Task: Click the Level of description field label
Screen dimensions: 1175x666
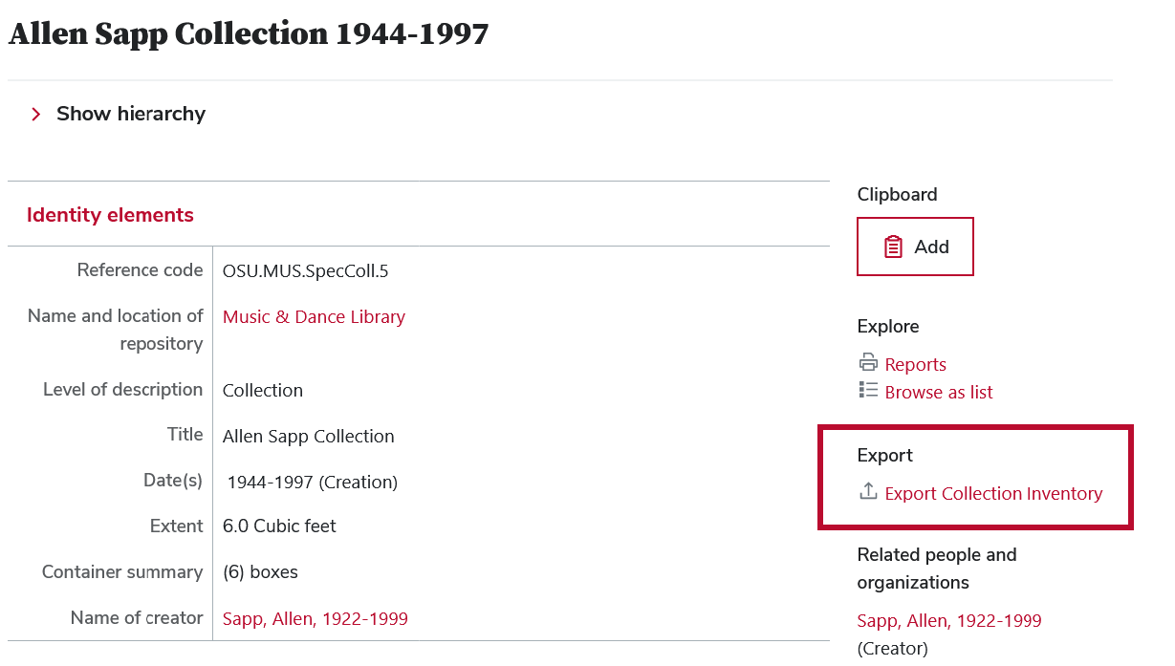Action: coord(123,389)
